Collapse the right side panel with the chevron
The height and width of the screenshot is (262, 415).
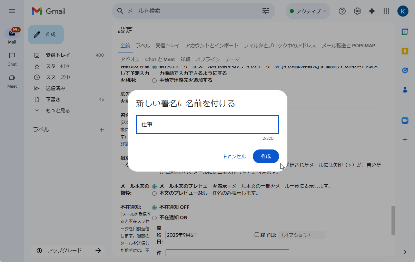pos(404,252)
